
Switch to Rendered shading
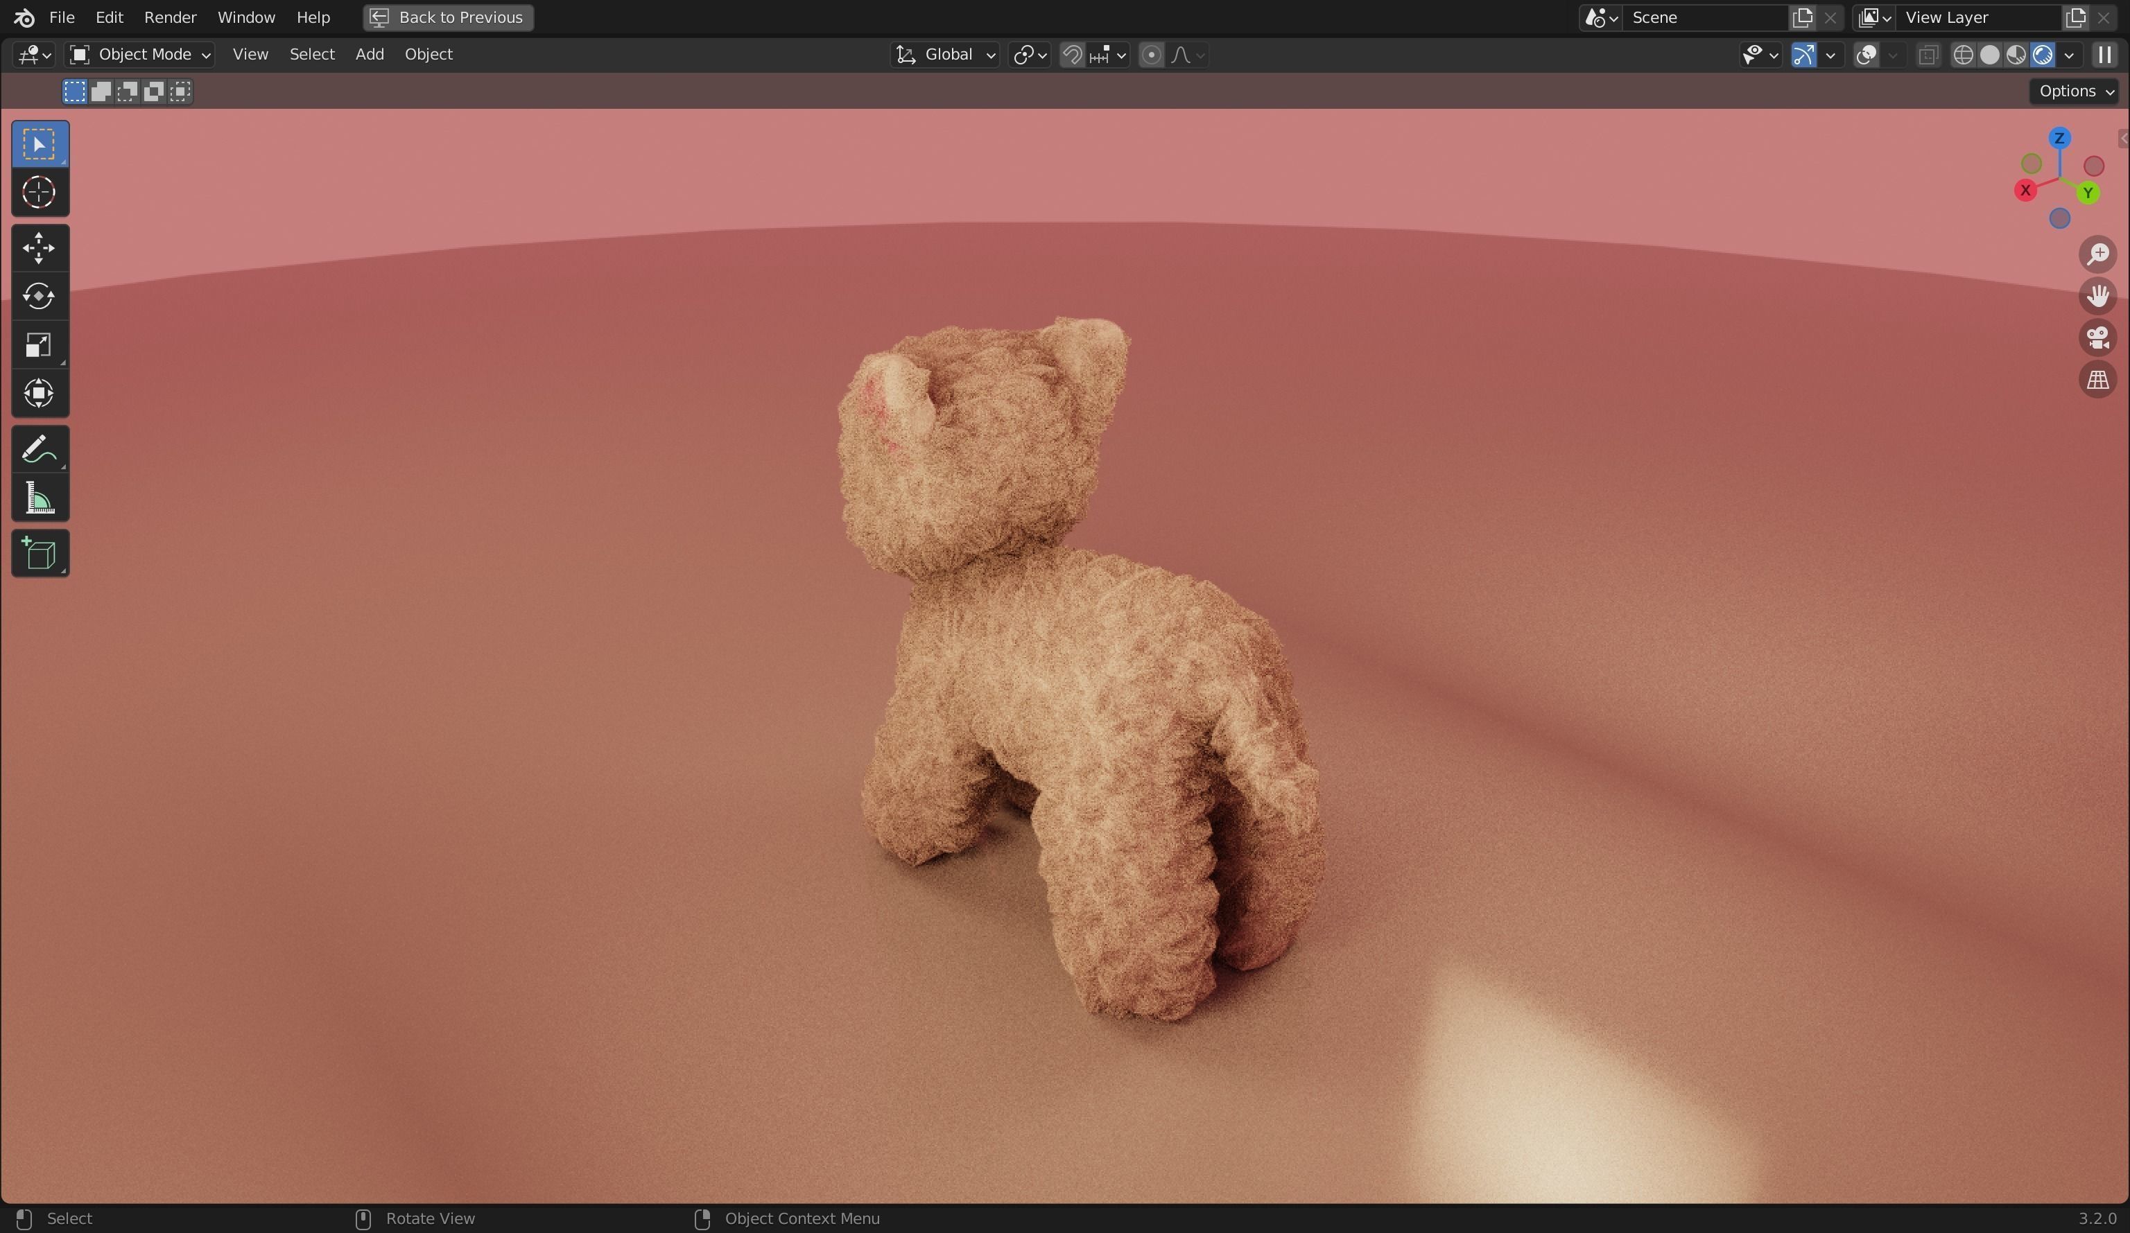point(2042,55)
